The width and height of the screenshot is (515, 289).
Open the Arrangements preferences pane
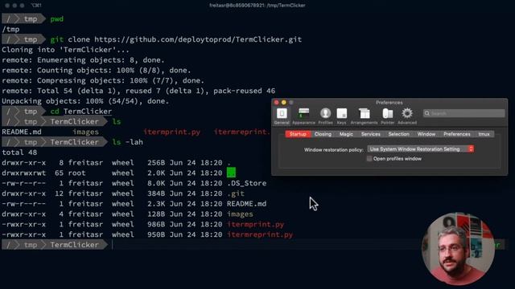pyautogui.click(x=364, y=116)
